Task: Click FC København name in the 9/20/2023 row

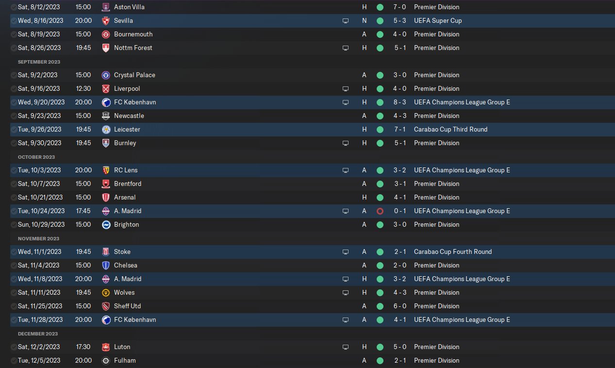Action: (135, 102)
